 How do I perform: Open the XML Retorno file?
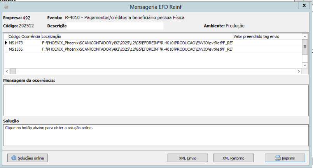[x=234, y=158]
